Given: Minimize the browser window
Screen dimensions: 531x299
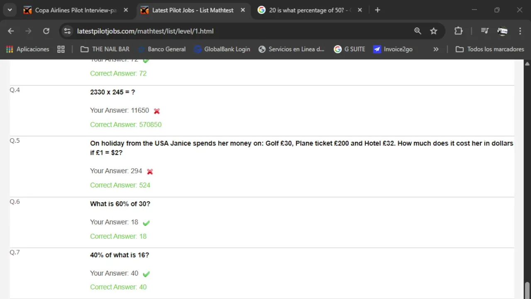Looking at the screenshot, I should coord(475,10).
